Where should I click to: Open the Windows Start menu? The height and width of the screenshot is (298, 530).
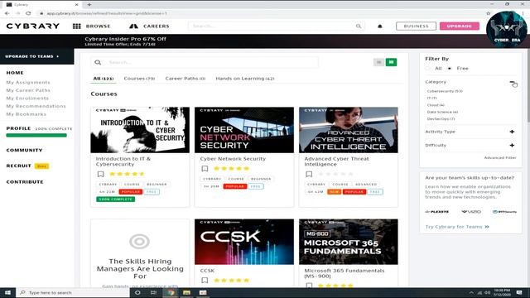pyautogui.click(x=8, y=292)
